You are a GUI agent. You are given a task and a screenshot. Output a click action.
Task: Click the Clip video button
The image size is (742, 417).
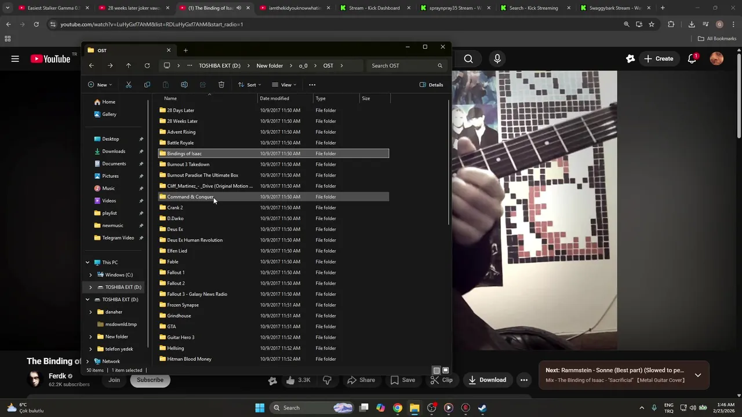[442, 380]
